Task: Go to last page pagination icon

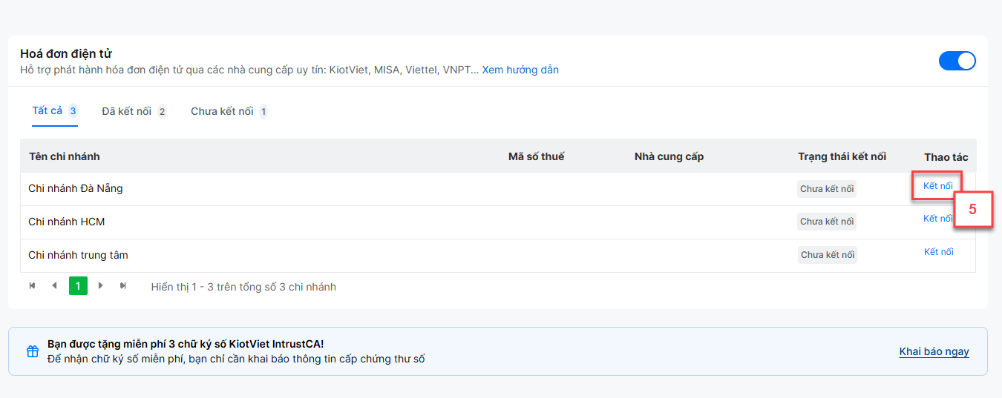Action: tap(123, 285)
